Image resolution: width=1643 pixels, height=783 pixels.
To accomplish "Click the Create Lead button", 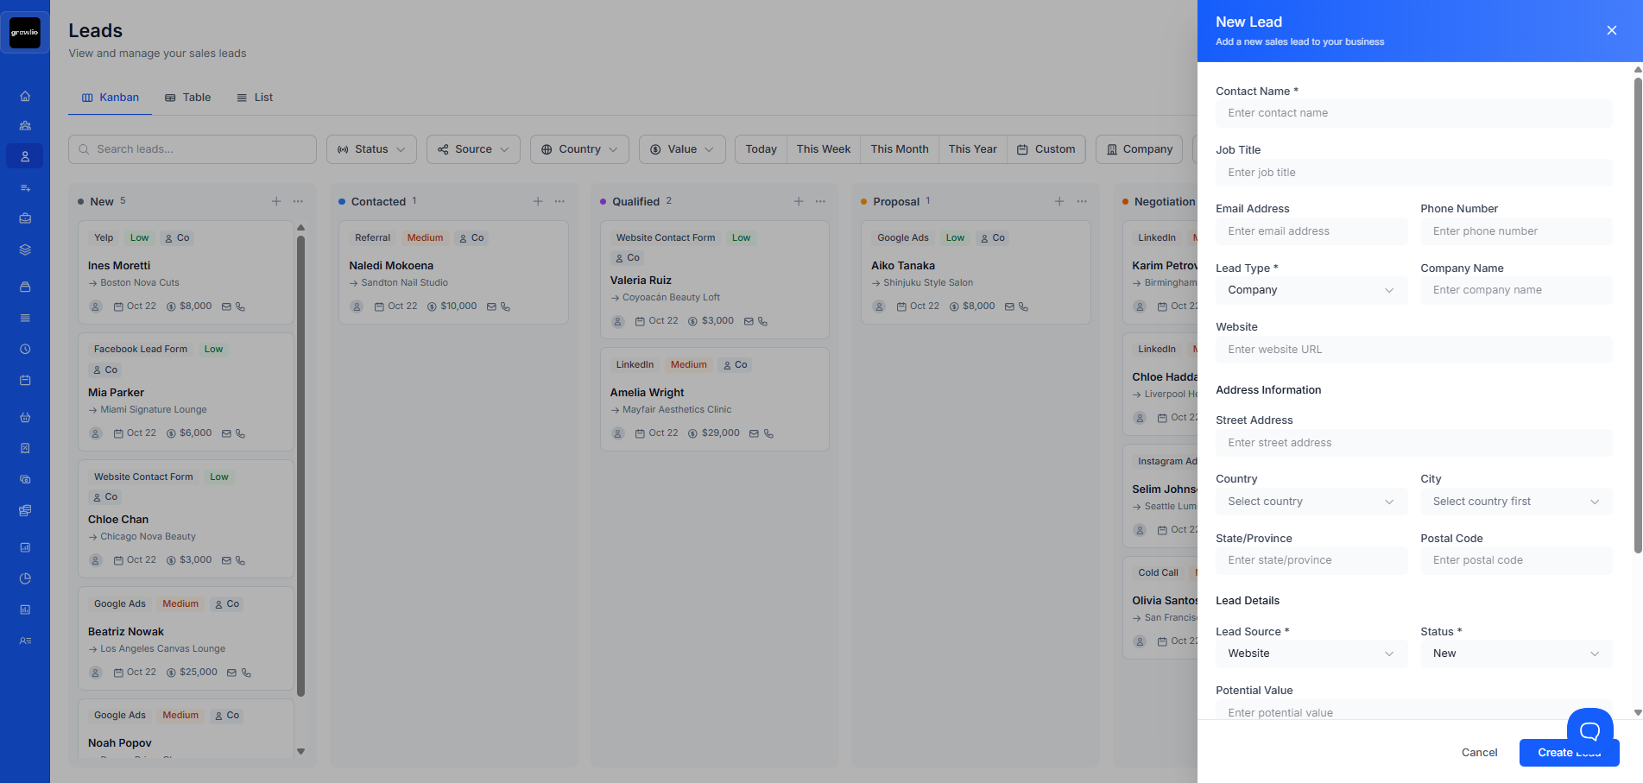I will [1569, 753].
